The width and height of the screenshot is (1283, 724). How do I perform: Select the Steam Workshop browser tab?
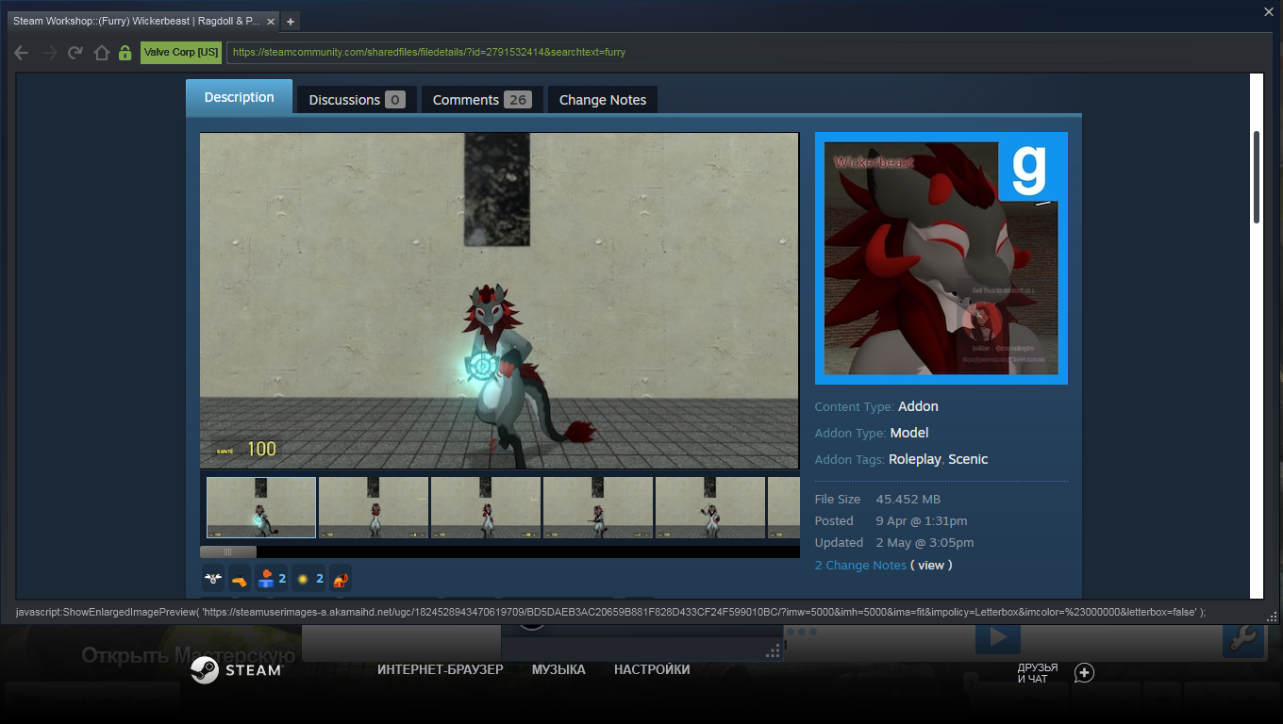[144, 21]
